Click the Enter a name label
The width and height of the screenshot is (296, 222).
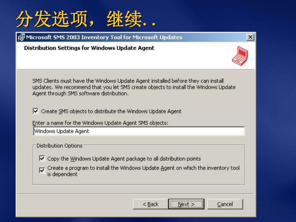coord(100,123)
